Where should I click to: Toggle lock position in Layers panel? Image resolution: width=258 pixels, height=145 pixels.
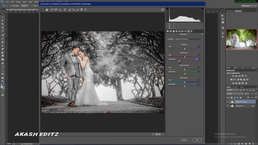pyautogui.click(x=237, y=97)
